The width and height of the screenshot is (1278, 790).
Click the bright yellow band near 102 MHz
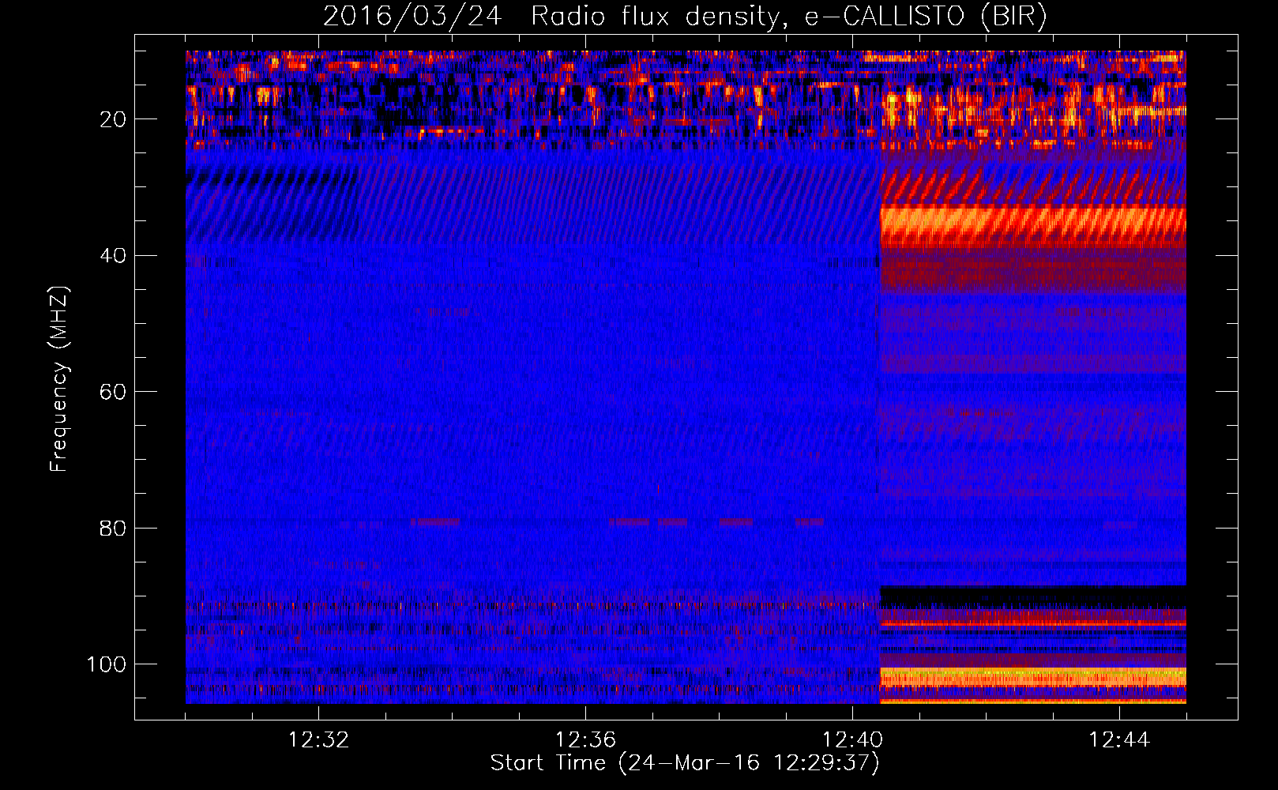1033,677
